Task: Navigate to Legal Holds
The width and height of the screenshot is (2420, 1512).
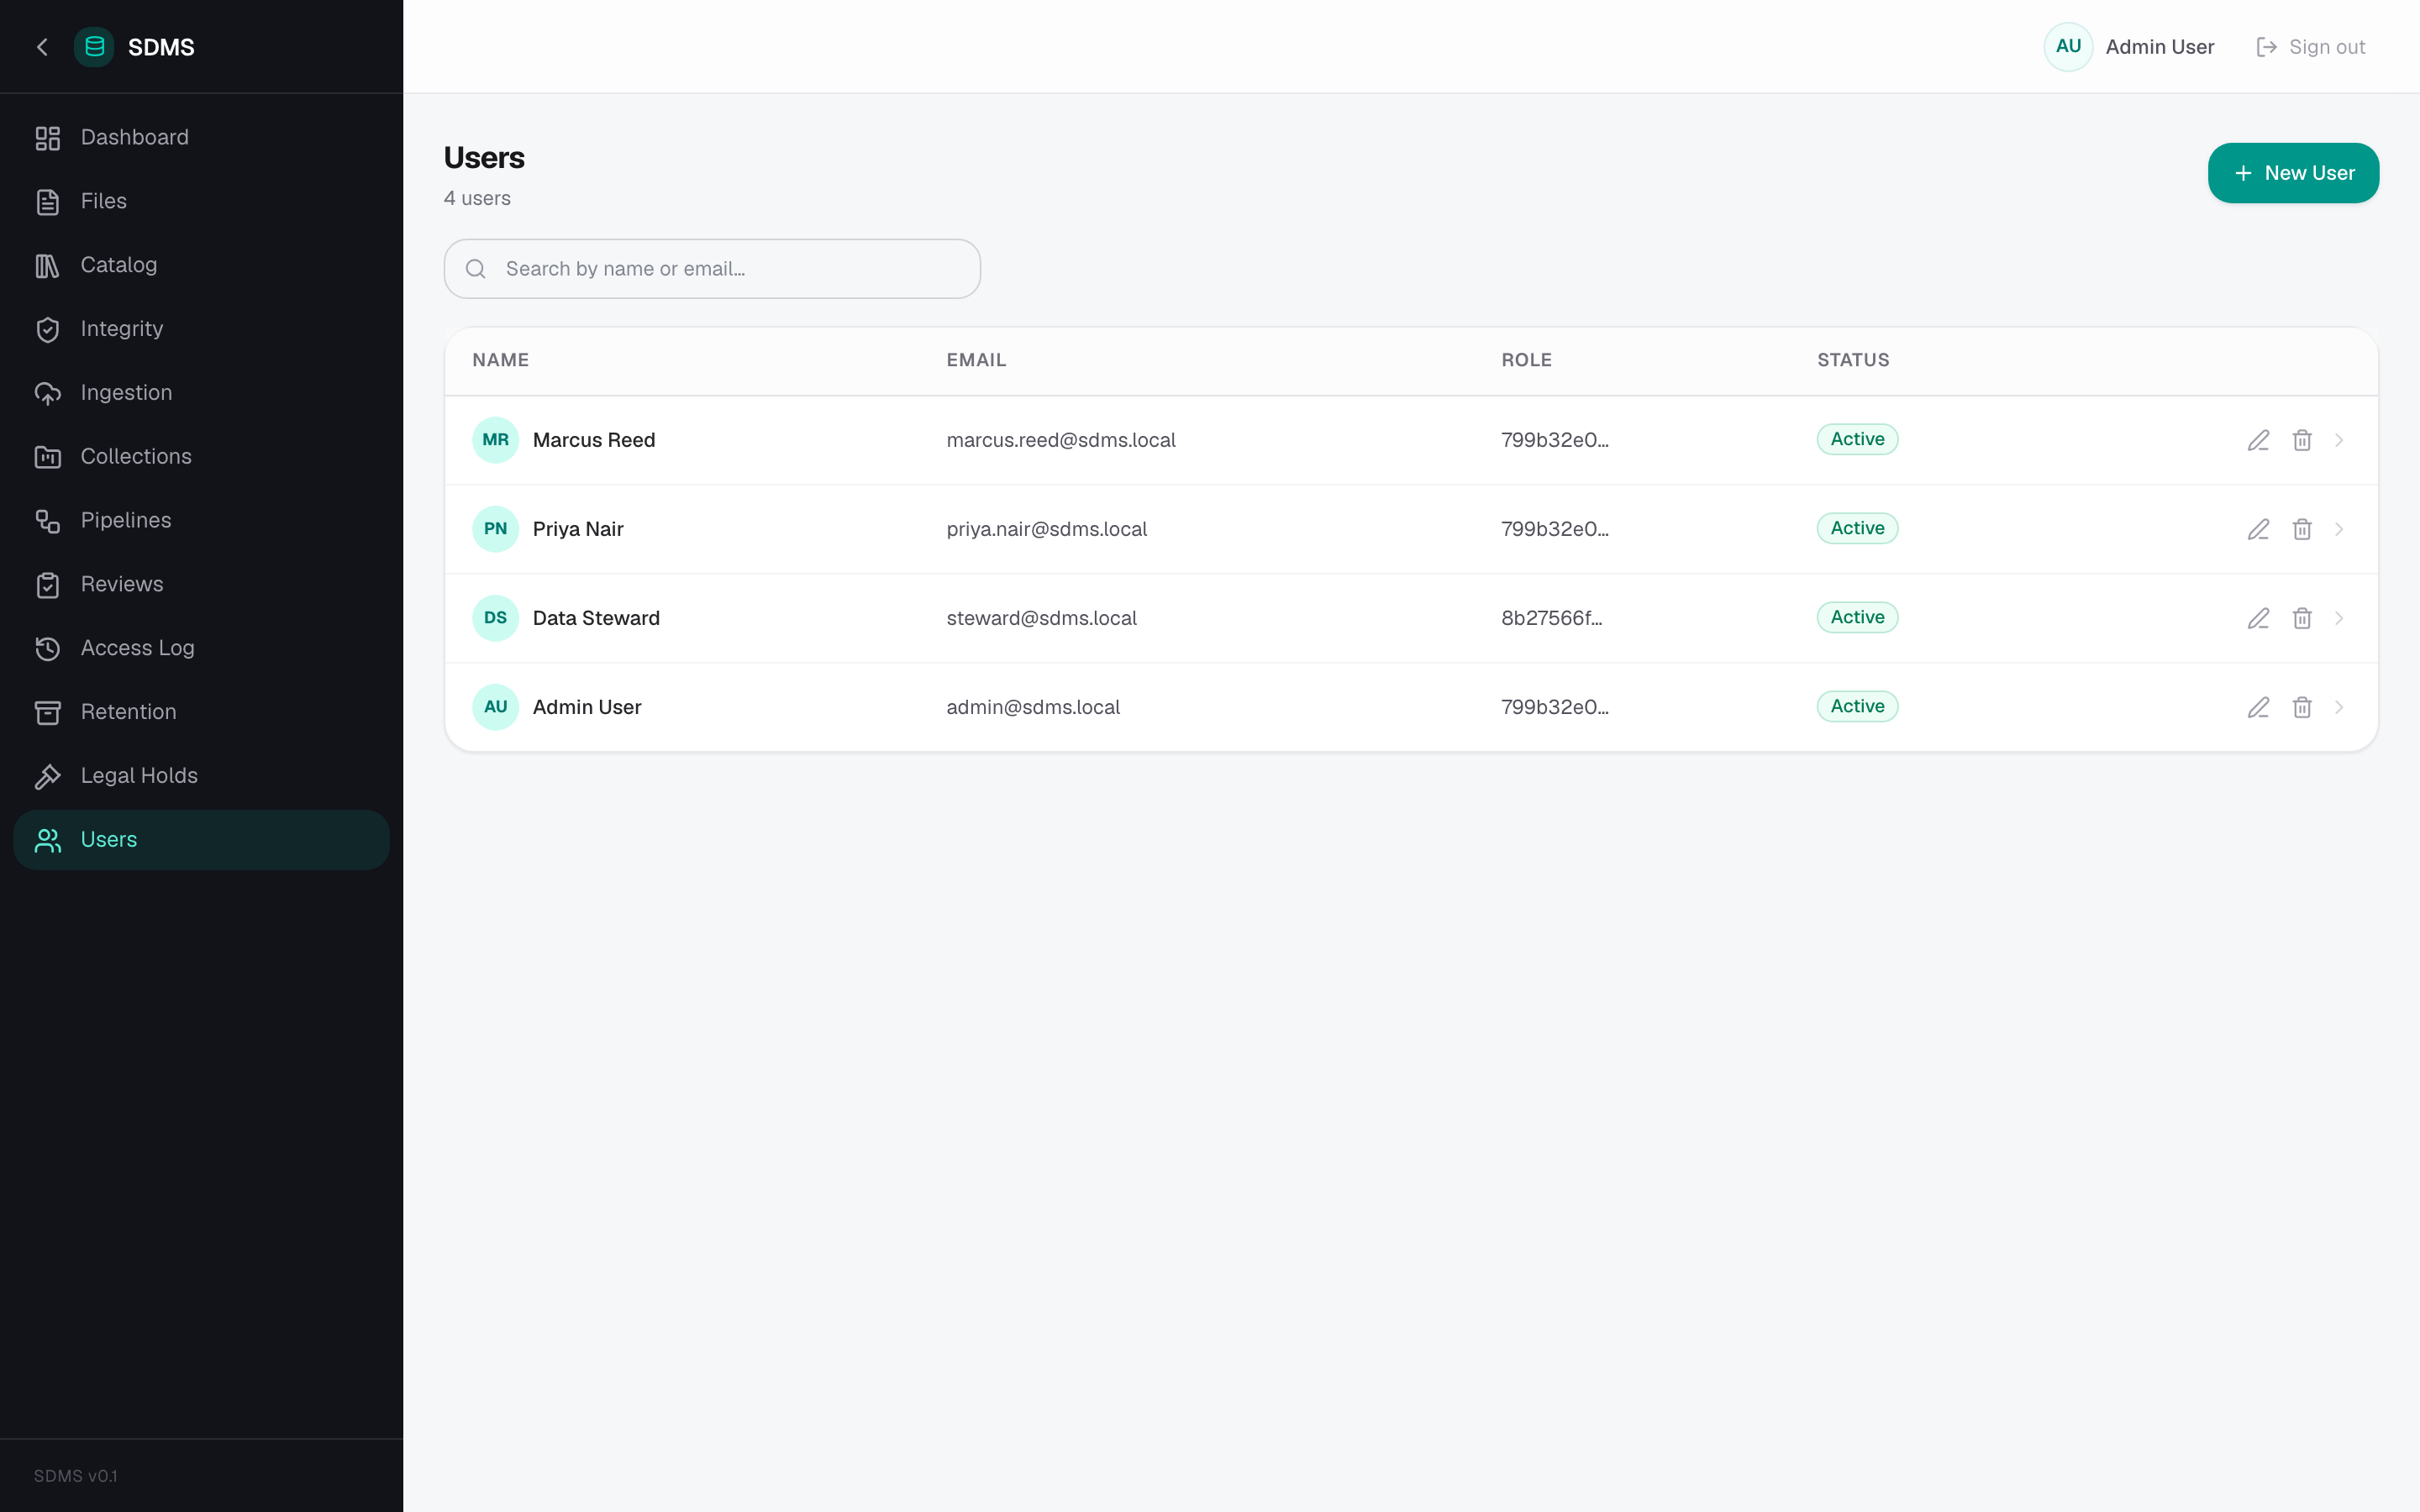Action: pyautogui.click(x=201, y=777)
